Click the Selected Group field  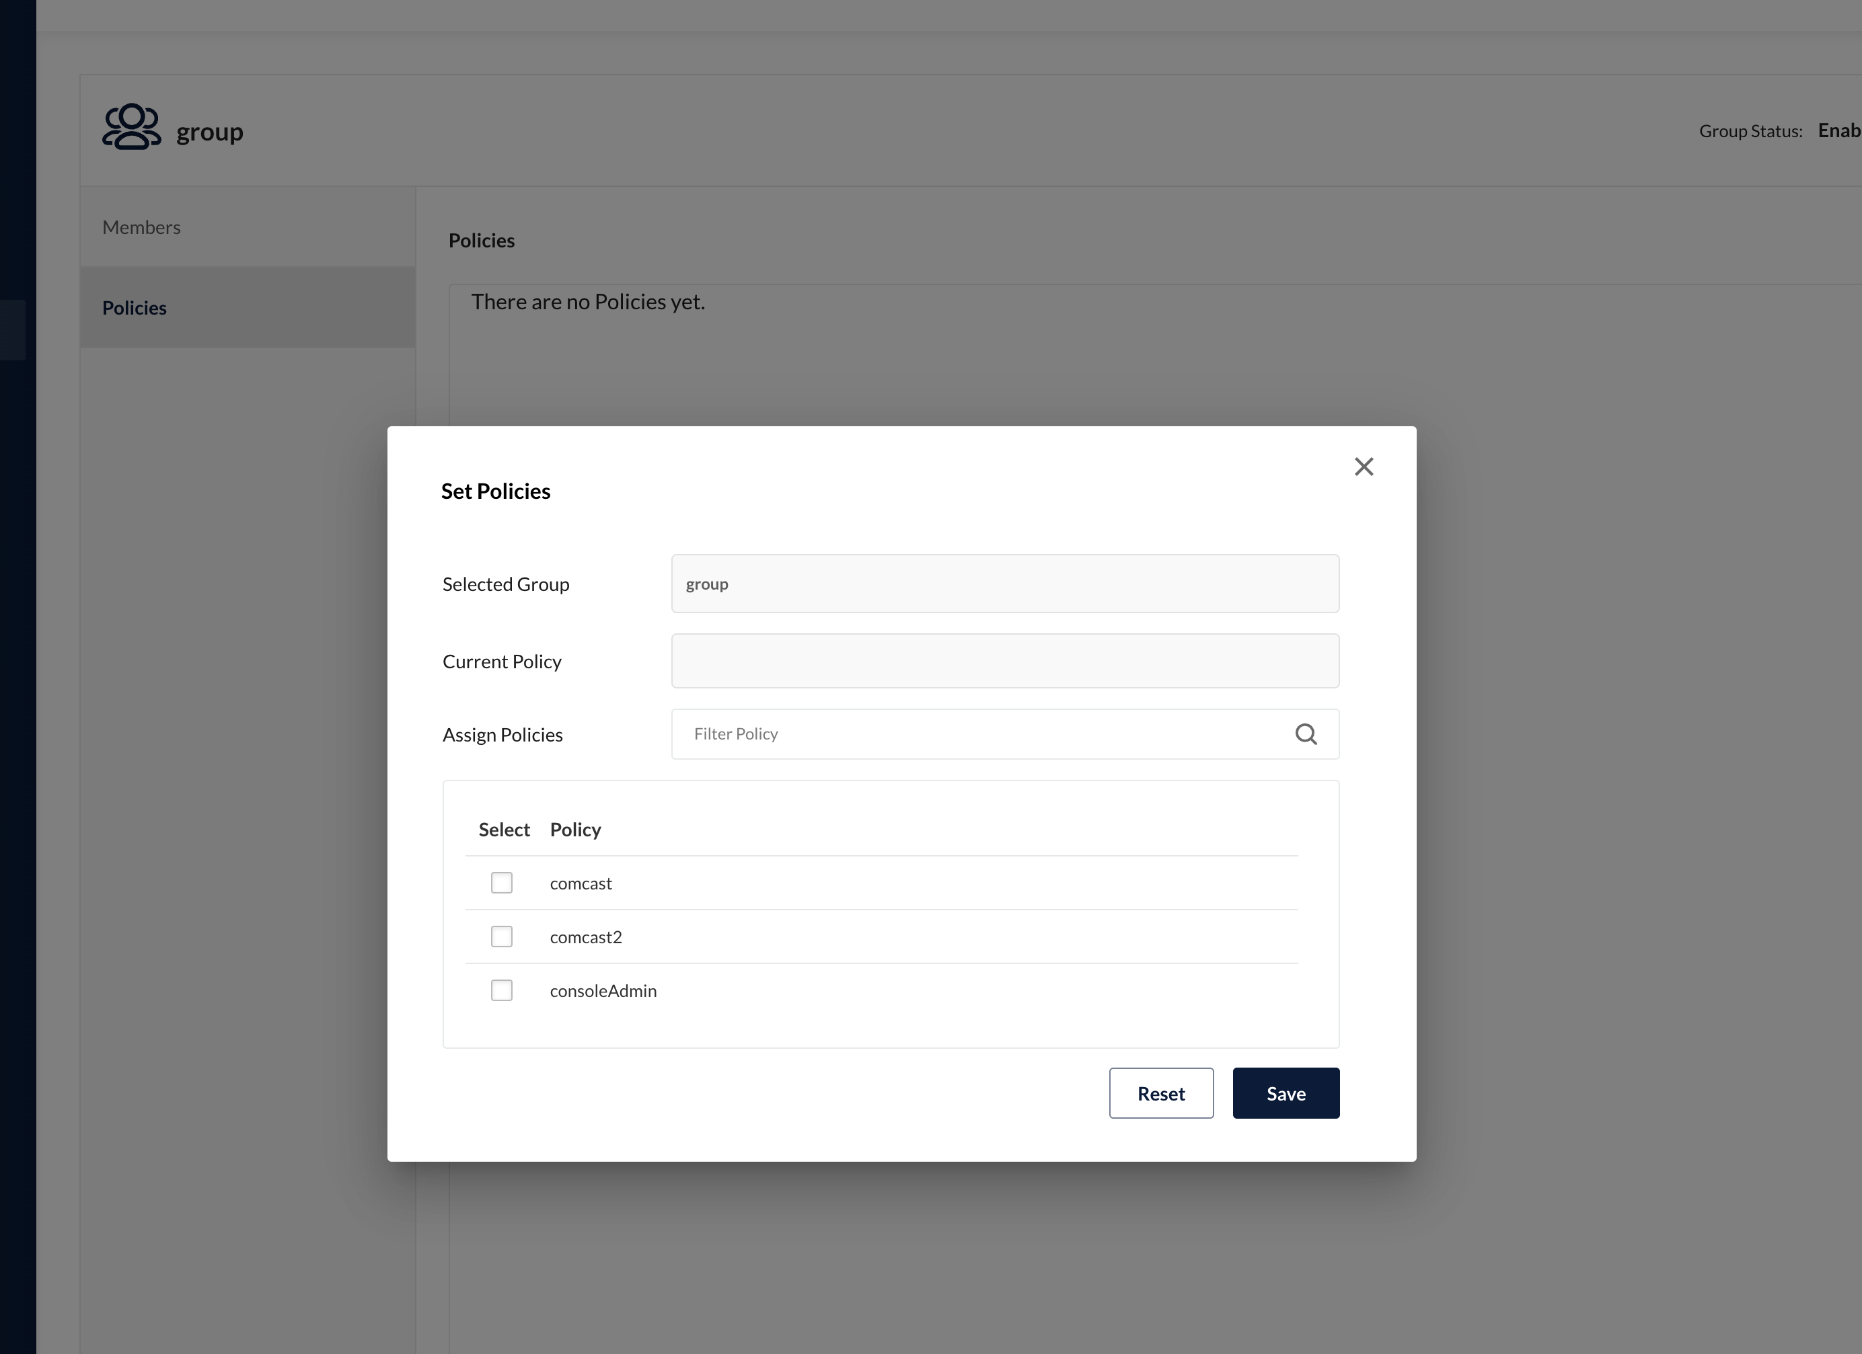1004,584
